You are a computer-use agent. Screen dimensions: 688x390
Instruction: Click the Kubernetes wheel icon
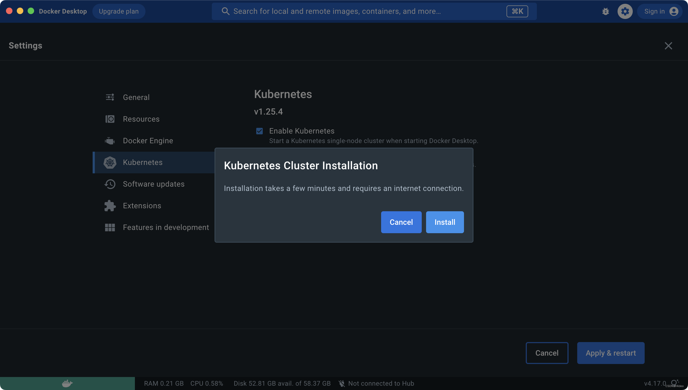tap(110, 162)
